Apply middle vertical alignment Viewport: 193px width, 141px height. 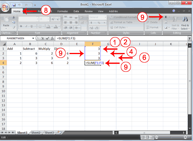71,17
